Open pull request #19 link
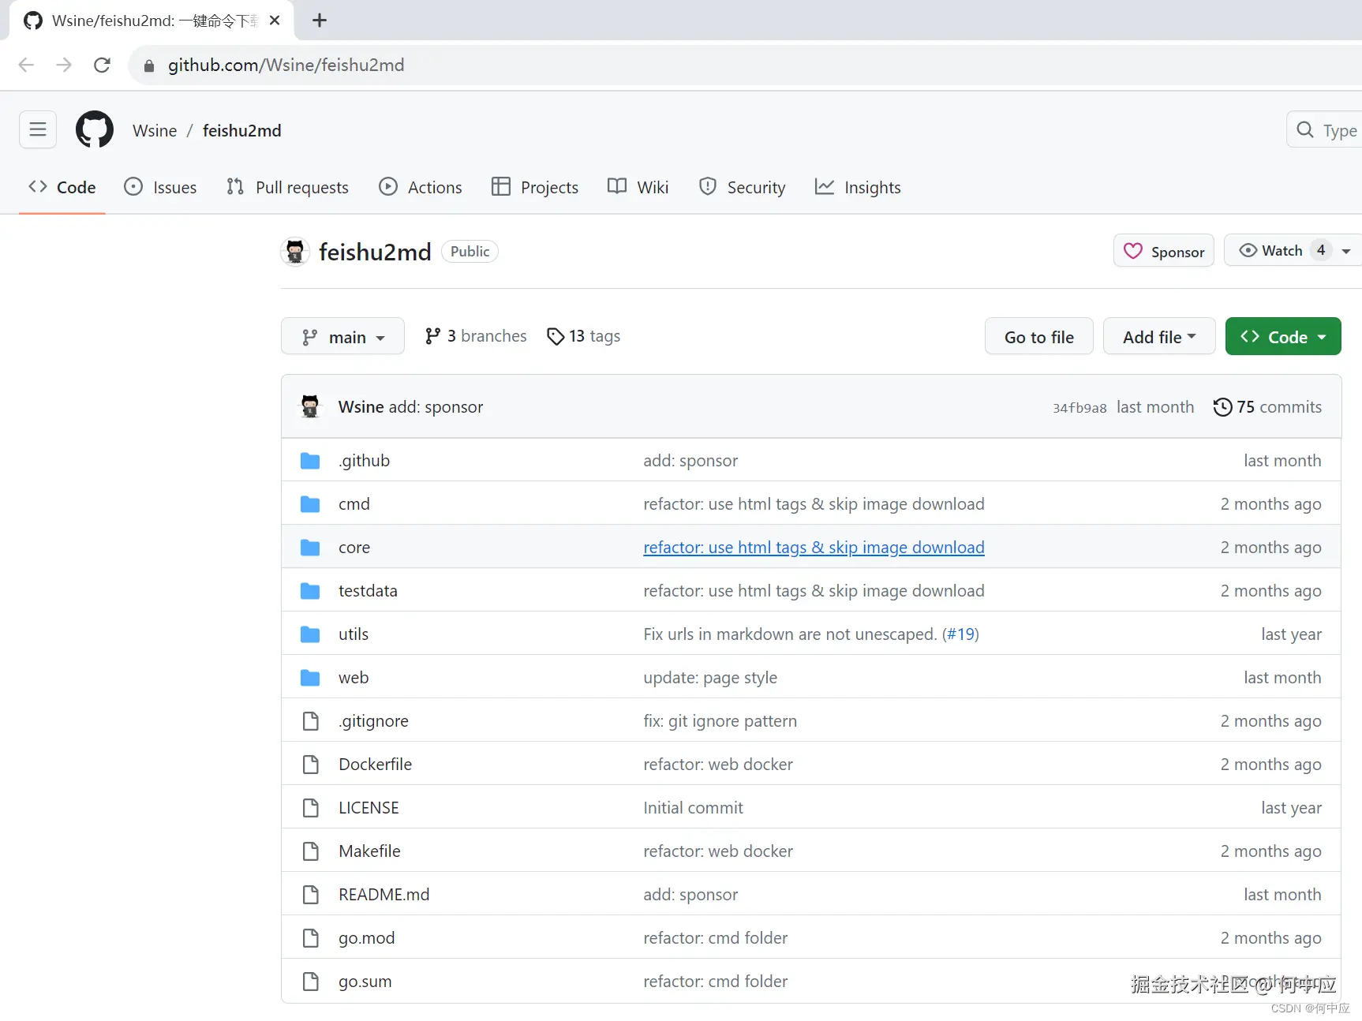 click(962, 634)
